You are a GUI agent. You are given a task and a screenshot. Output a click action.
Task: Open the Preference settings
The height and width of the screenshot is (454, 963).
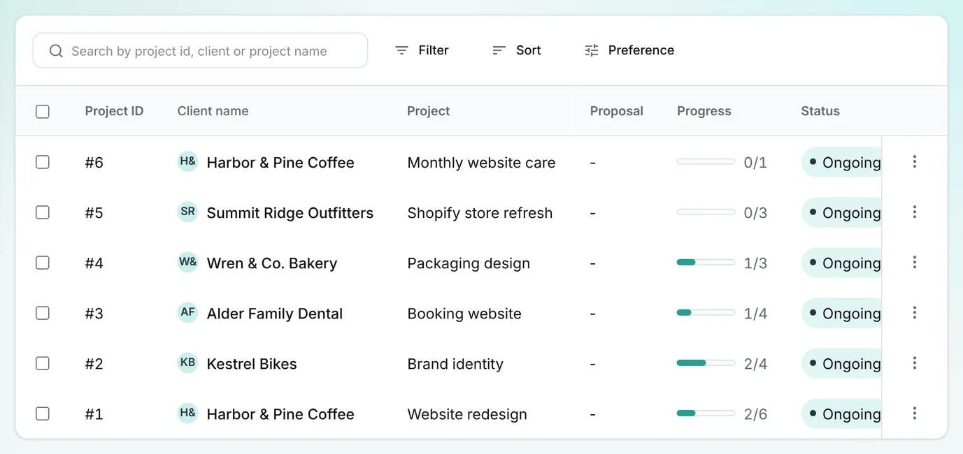629,50
